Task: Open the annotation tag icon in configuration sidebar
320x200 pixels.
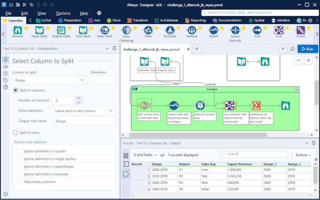Action: click(5, 80)
